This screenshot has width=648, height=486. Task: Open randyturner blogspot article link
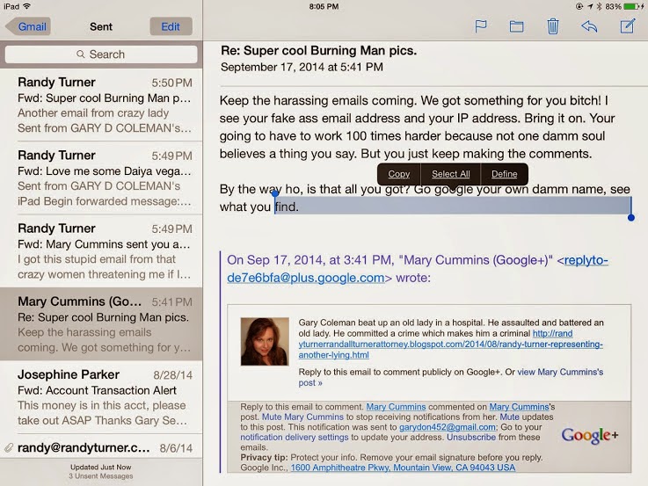coord(450,344)
